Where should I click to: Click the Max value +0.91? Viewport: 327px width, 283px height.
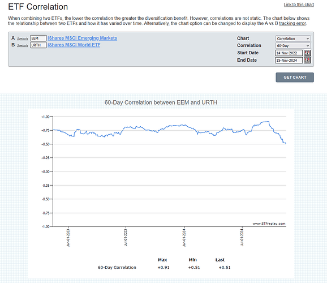(163, 267)
